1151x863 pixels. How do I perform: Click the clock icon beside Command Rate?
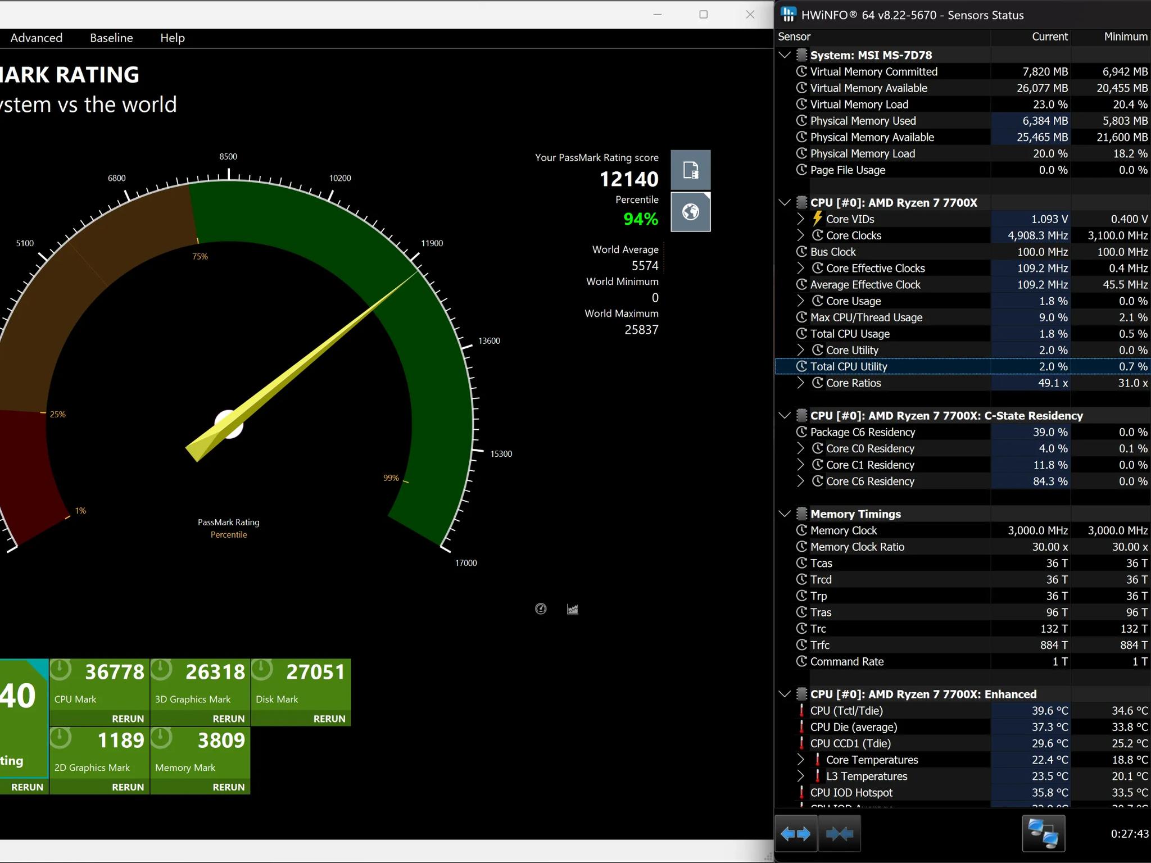click(x=802, y=661)
